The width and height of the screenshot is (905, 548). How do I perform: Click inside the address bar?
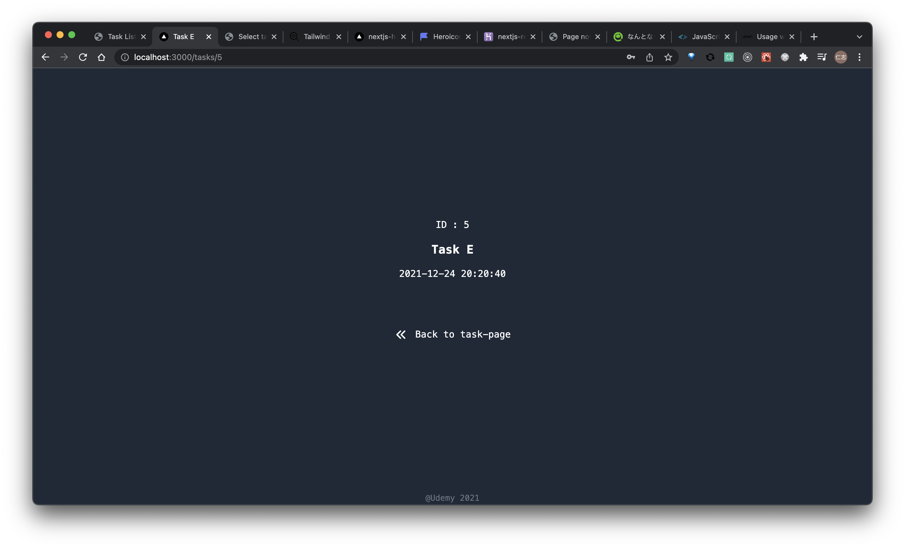pyautogui.click(x=331, y=57)
